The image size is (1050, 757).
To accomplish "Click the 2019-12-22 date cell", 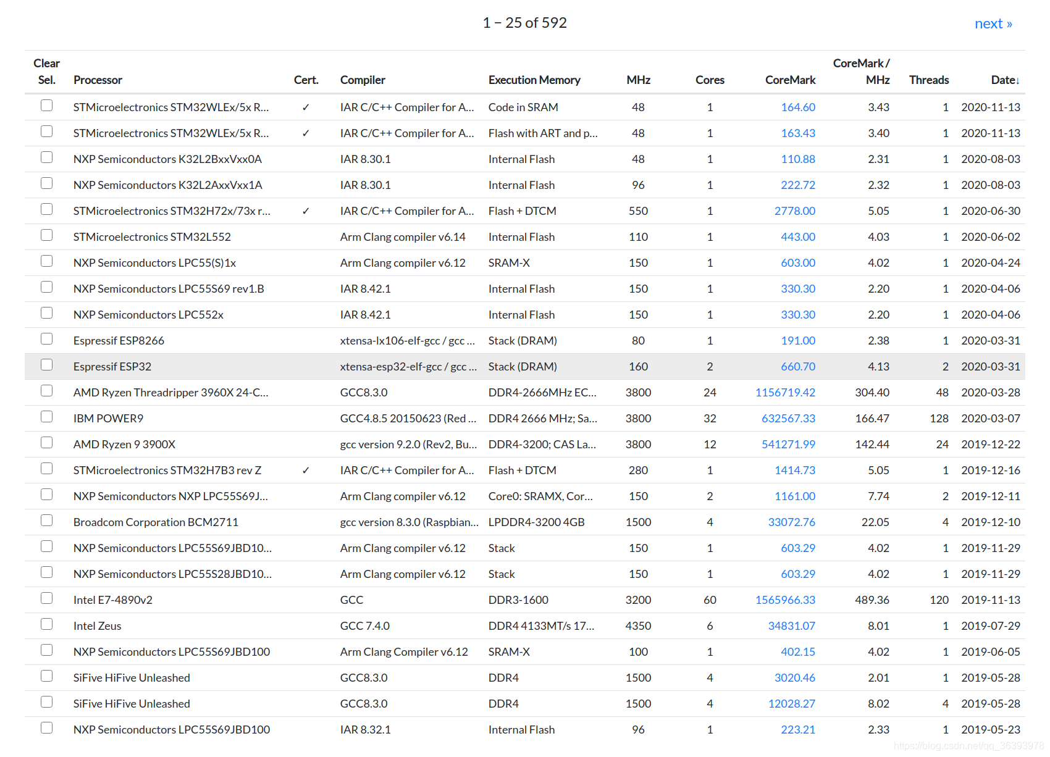I will click(x=991, y=444).
